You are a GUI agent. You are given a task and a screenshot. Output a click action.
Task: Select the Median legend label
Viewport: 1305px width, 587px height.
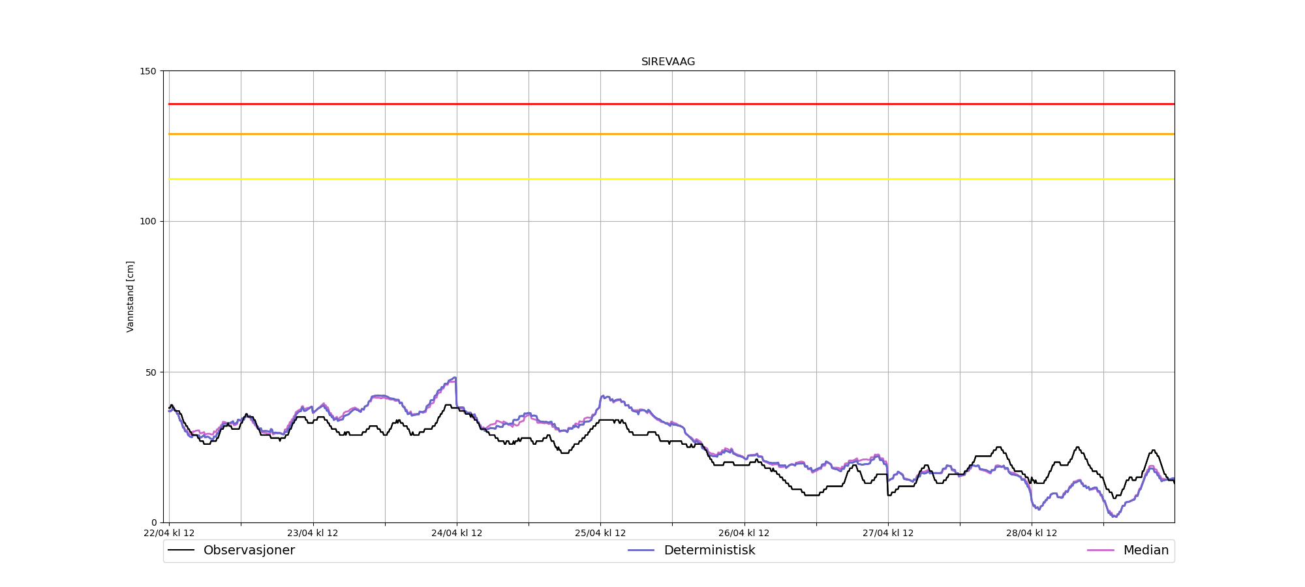tap(1146, 550)
